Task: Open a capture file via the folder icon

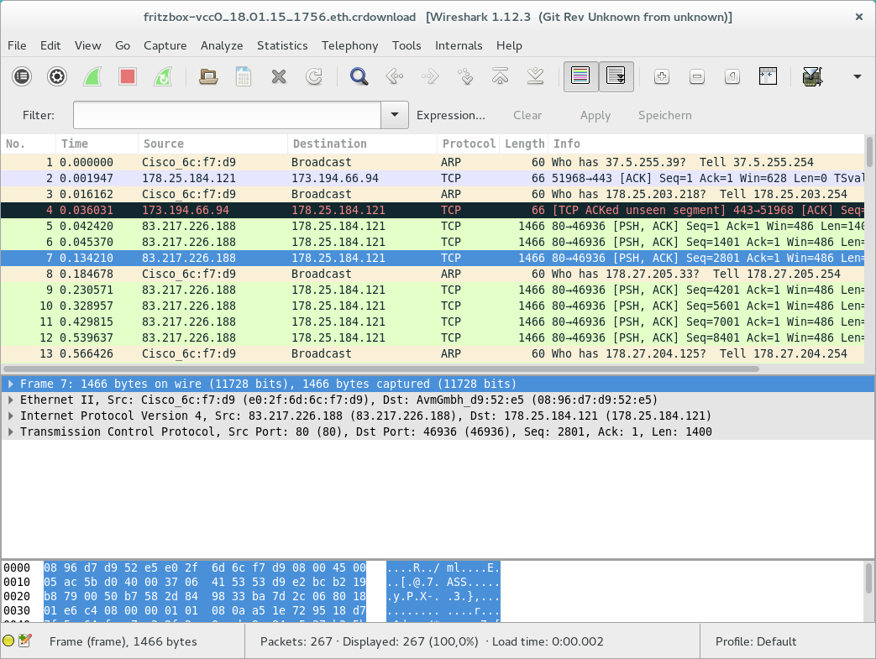Action: tap(208, 77)
